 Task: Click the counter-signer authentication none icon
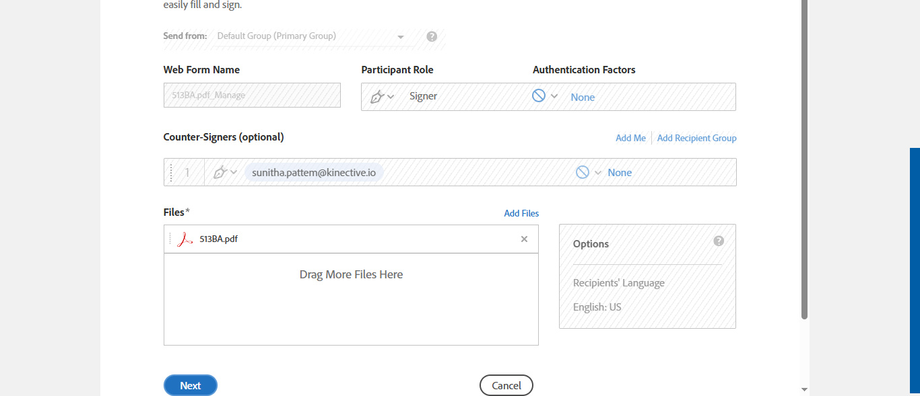point(583,172)
